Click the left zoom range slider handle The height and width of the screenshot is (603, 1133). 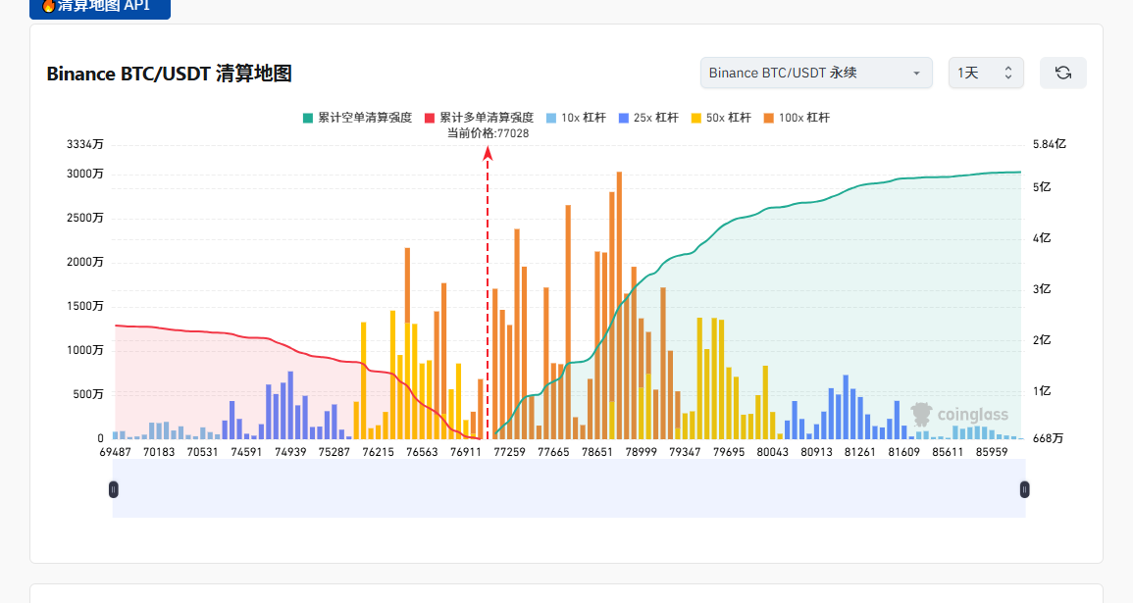pos(114,489)
